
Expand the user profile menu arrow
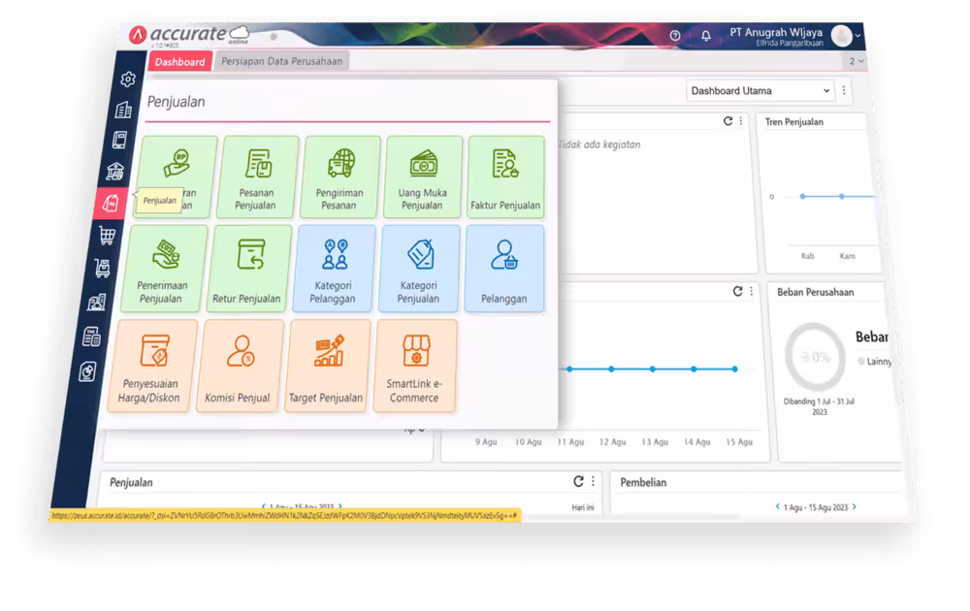857,36
